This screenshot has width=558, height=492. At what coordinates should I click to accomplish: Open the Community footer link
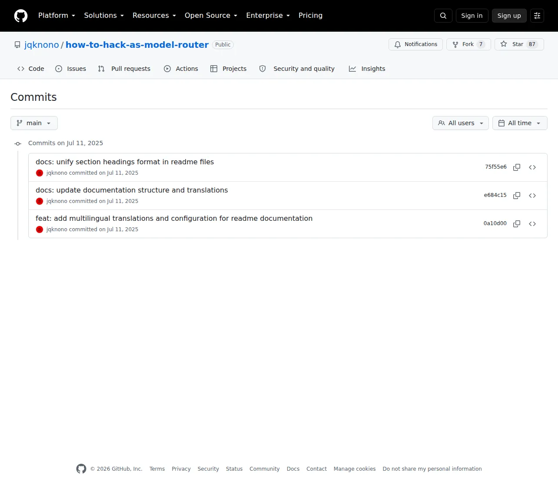[x=265, y=469]
